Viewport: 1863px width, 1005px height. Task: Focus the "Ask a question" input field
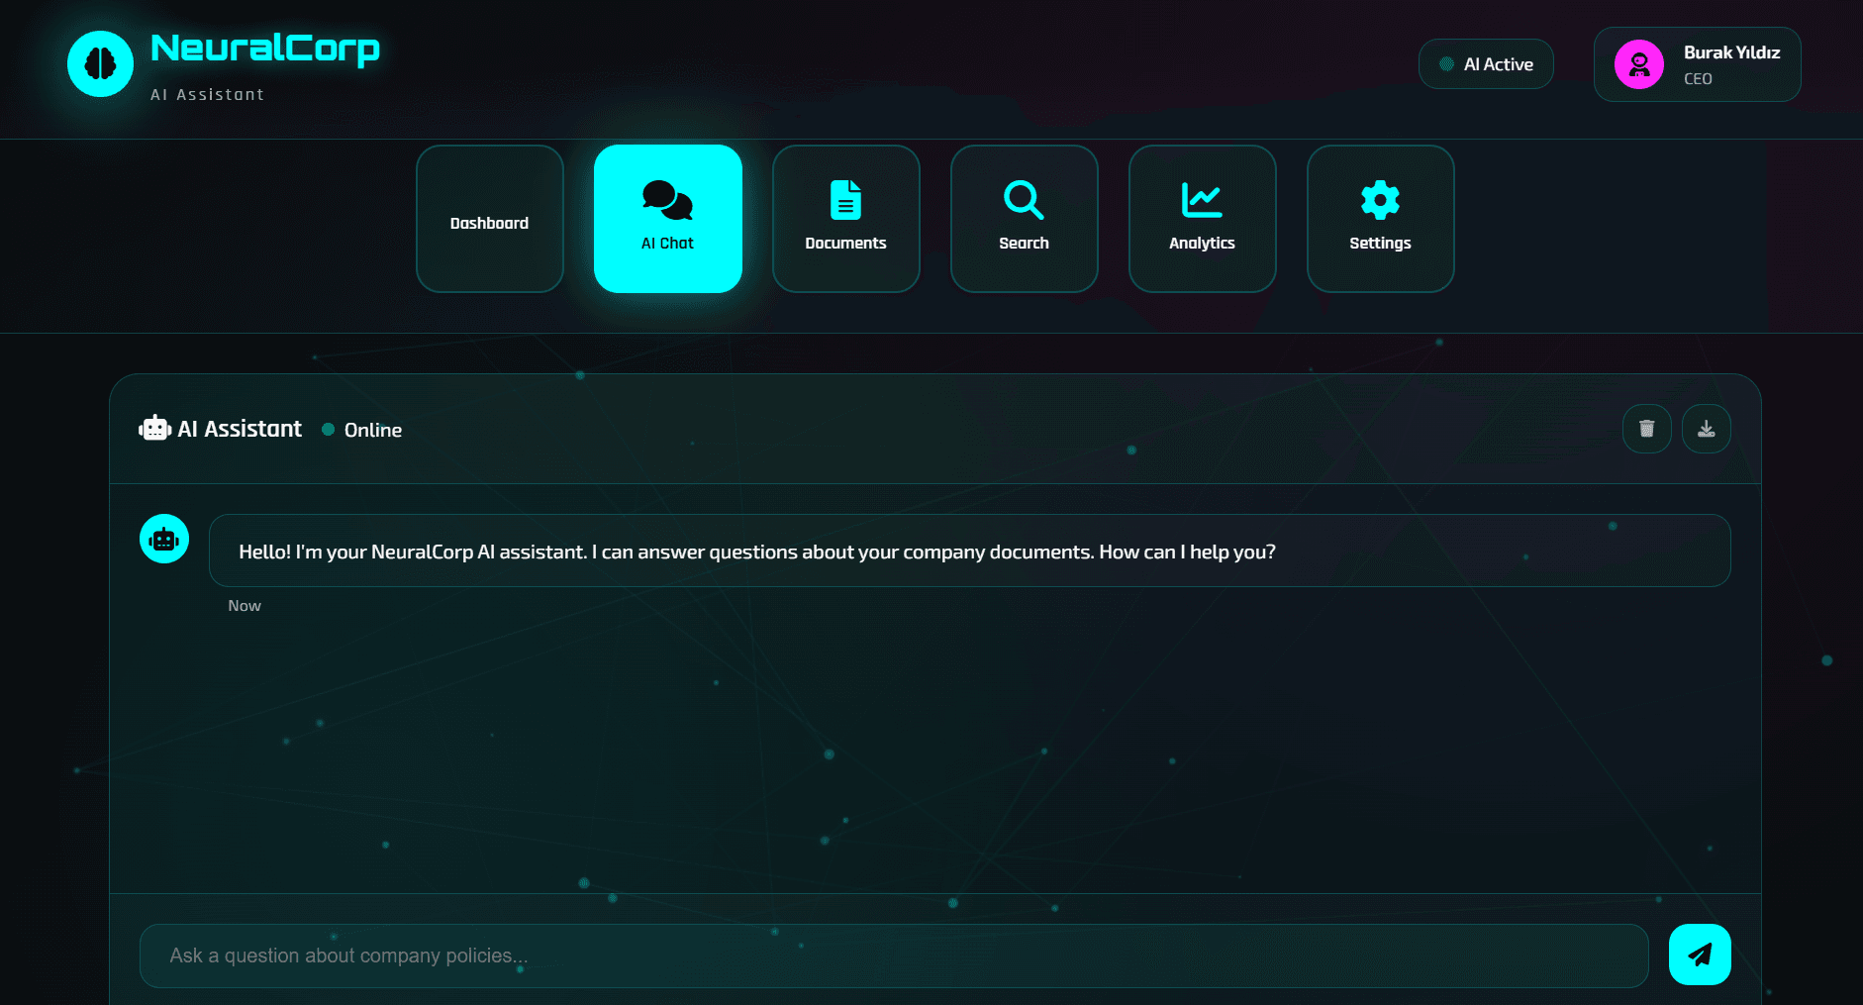pyautogui.click(x=893, y=955)
